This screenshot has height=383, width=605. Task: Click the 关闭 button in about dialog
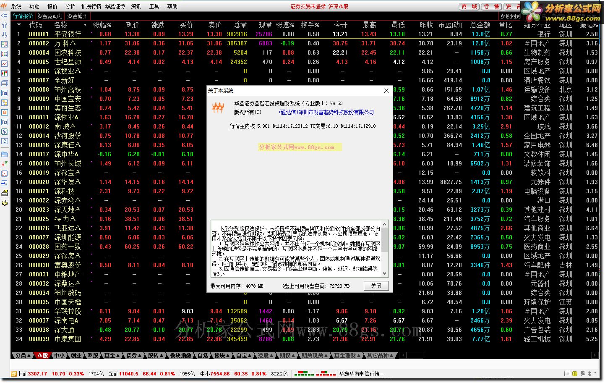pos(376,286)
